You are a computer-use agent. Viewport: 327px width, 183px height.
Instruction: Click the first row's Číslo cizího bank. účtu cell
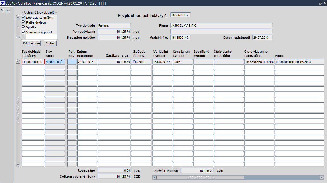click(229, 62)
